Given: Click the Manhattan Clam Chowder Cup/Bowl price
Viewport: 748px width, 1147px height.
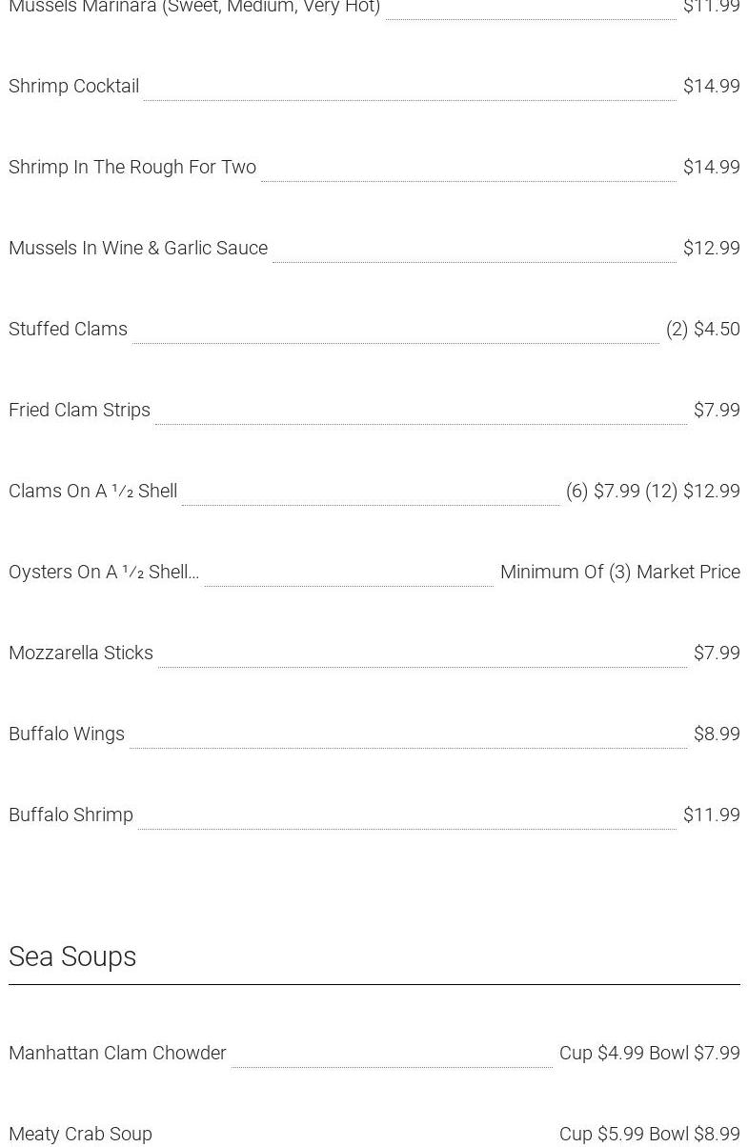Looking at the screenshot, I should click(x=649, y=1053).
